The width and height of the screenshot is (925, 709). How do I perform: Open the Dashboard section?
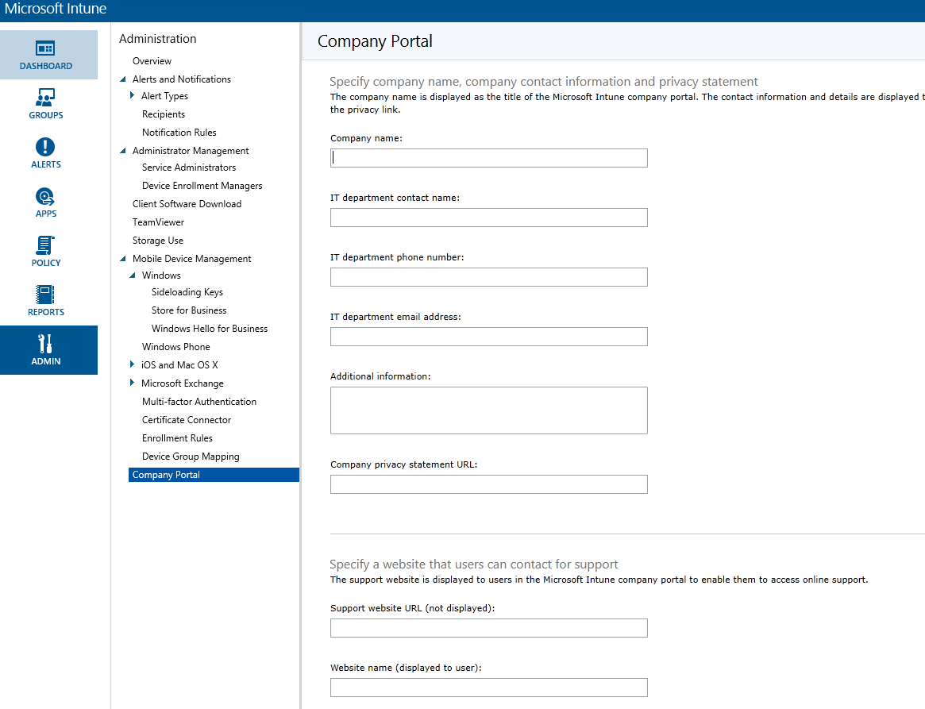point(45,55)
